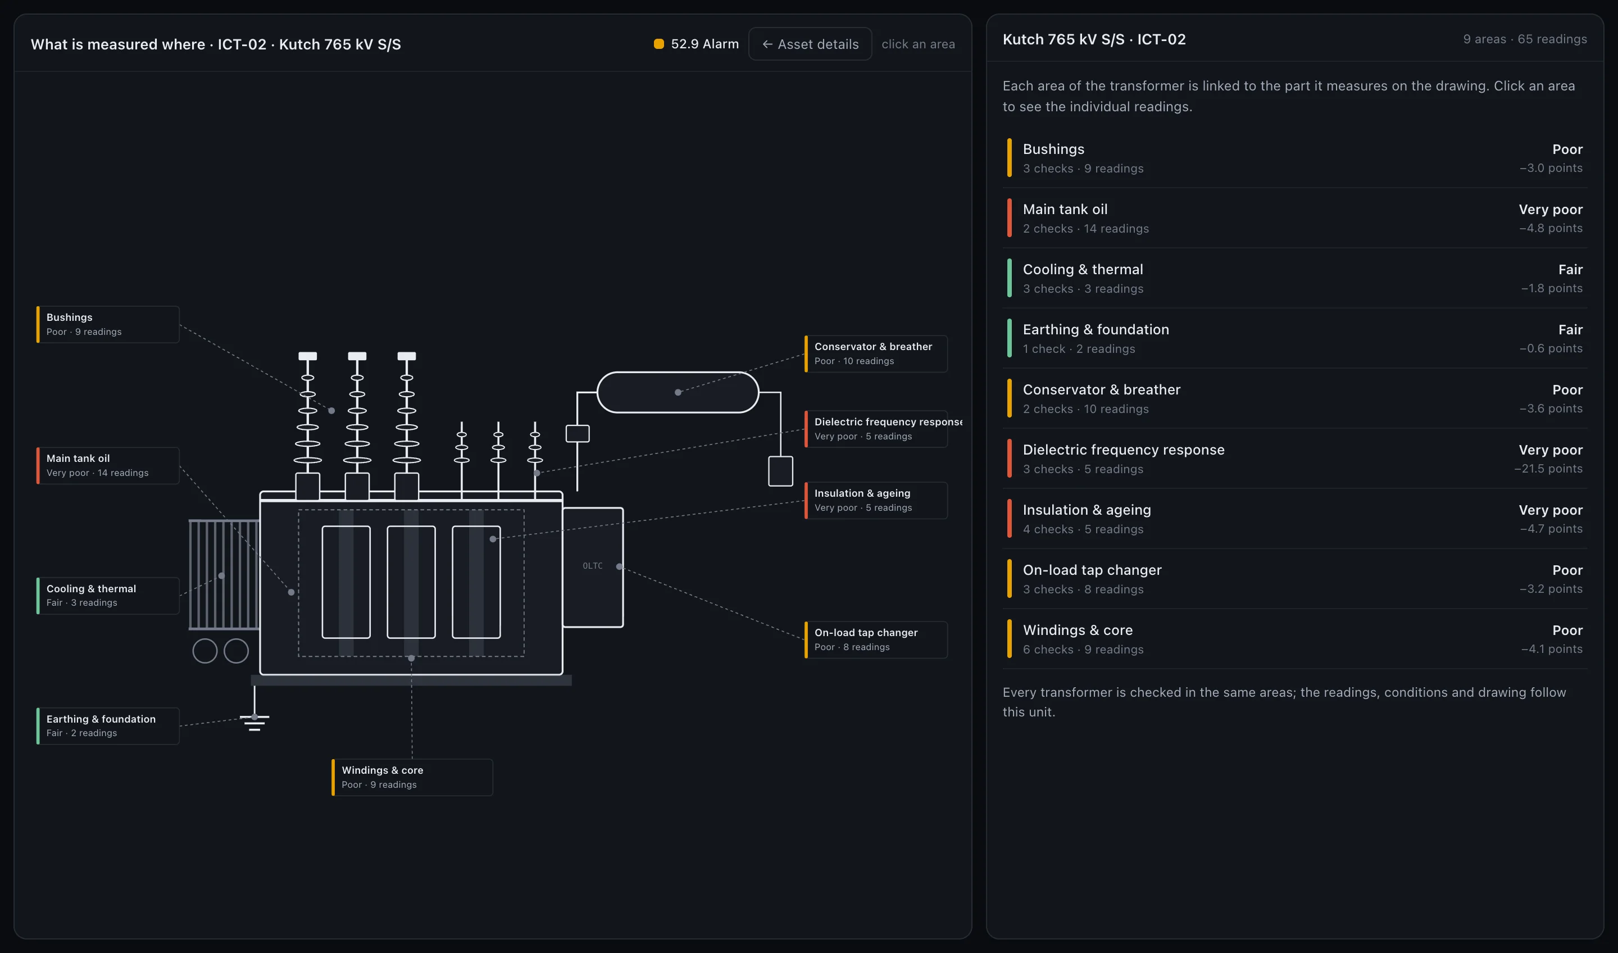Select Main tank oil row in list
This screenshot has height=953, width=1618.
point(1294,219)
